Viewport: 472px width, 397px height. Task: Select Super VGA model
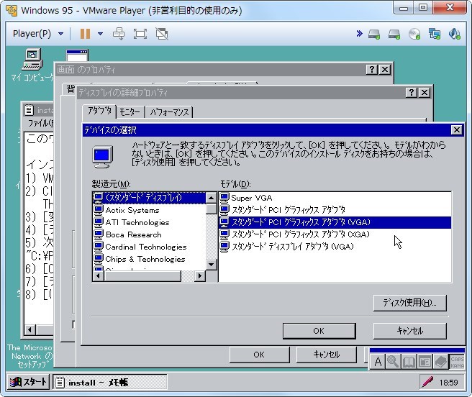point(335,198)
